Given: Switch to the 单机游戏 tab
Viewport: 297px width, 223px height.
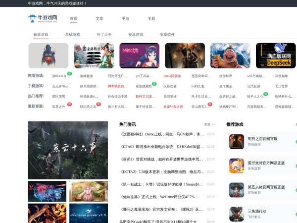Looking at the screenshot, I should 72,35.
